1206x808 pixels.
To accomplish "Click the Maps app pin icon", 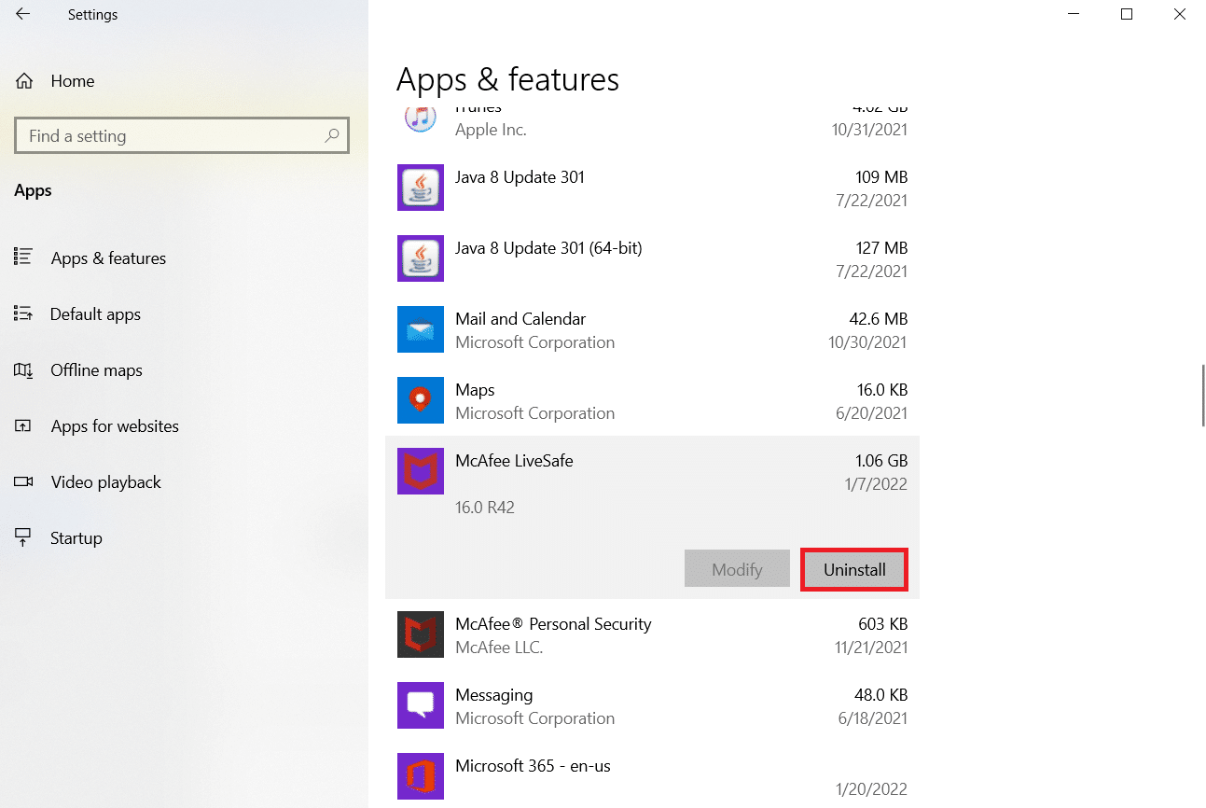I will 421,400.
